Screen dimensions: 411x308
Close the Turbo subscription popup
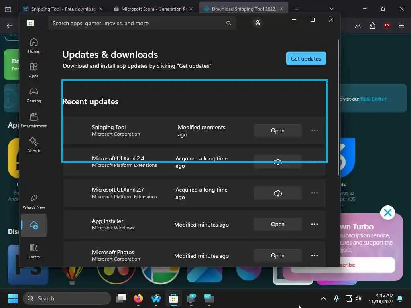point(388,213)
